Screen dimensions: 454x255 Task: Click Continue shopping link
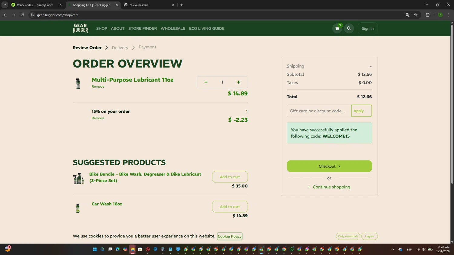(329, 187)
